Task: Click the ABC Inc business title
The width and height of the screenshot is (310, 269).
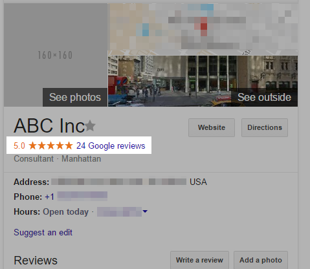Action: tap(49, 125)
